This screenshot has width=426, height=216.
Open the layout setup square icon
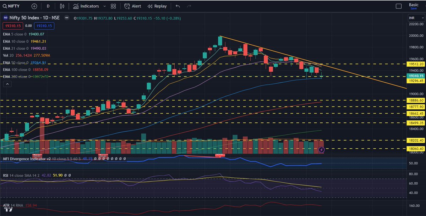[399, 6]
